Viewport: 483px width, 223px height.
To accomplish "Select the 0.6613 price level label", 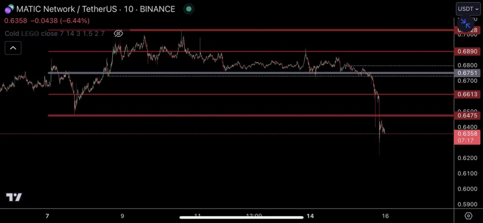I will pos(467,95).
